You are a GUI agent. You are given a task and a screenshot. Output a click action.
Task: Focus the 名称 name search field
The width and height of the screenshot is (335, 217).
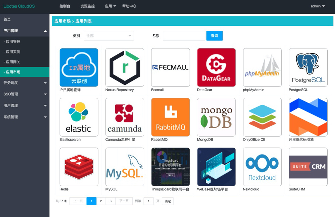pos(184,36)
